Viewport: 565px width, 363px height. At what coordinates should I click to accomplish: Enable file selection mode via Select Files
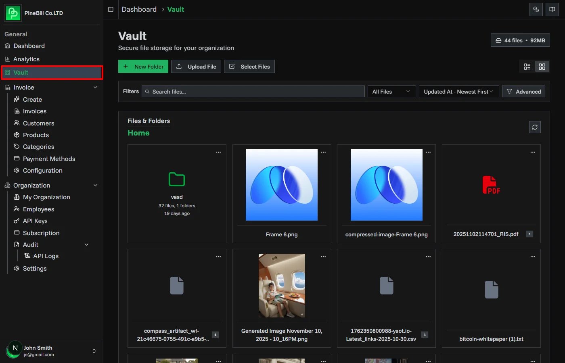point(249,66)
